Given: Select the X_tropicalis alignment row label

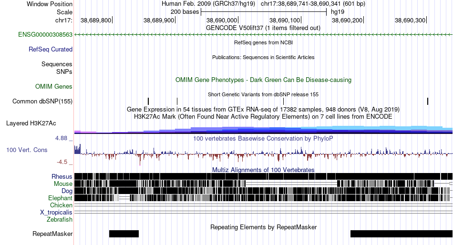Looking at the screenshot, I should pos(56,213).
